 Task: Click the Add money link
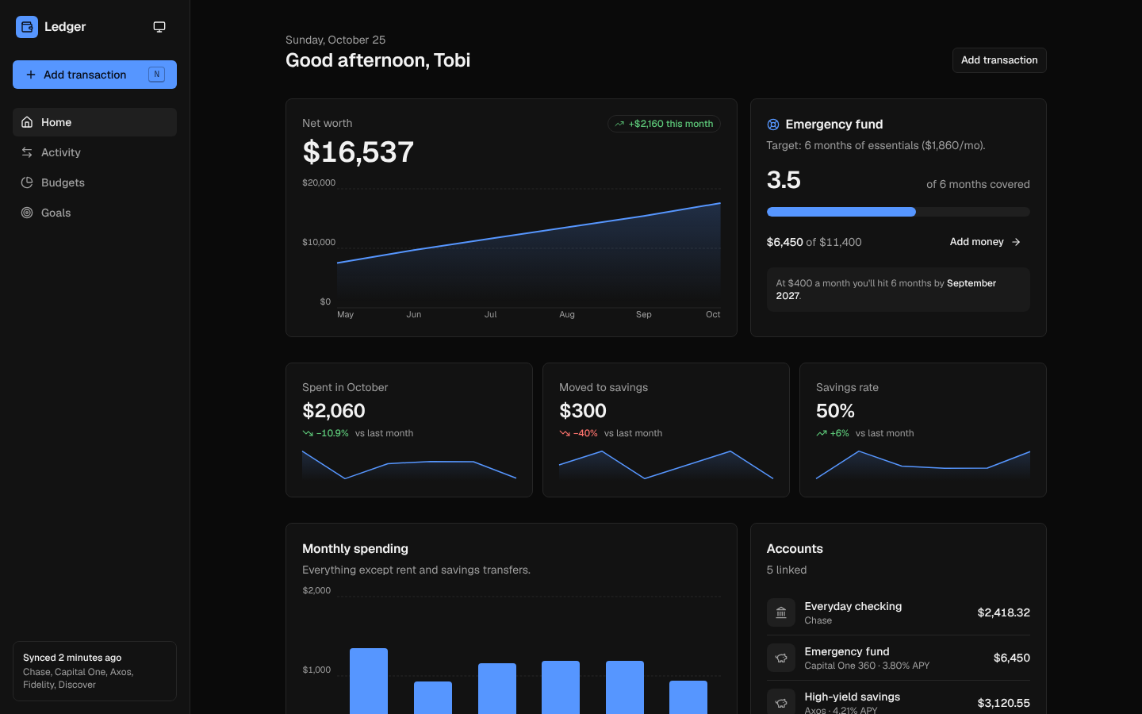[985, 242]
